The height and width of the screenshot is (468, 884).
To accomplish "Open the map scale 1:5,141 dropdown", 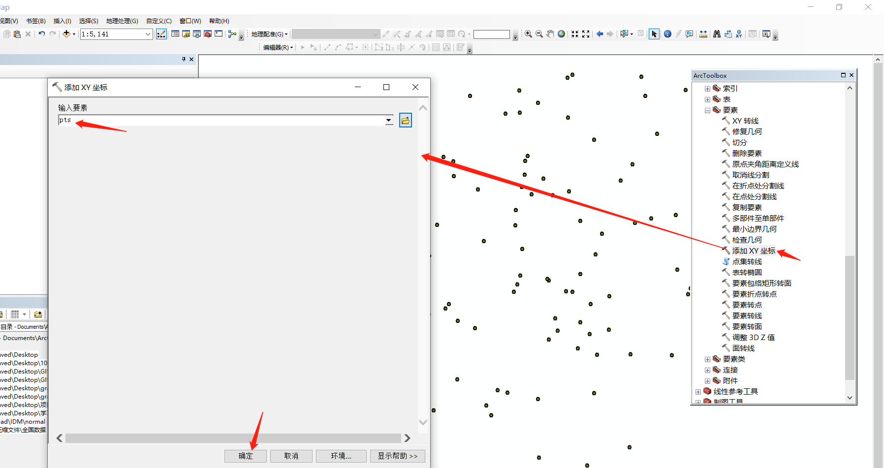I will point(148,34).
